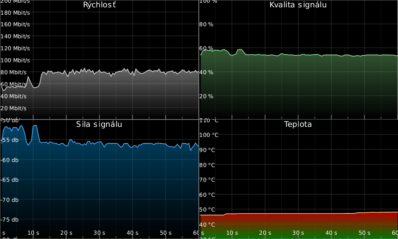Click the 20 s label under Sila signálu
Viewport: 398px width, 239px height.
pos(66,233)
